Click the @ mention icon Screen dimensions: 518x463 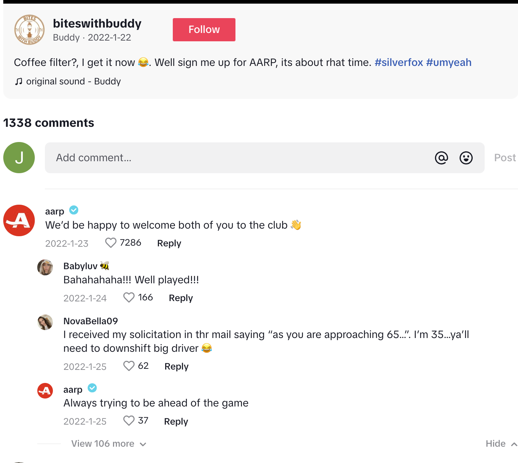[x=441, y=158]
